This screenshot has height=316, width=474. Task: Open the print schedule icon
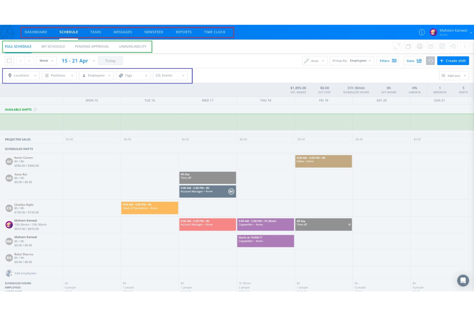(420, 46)
